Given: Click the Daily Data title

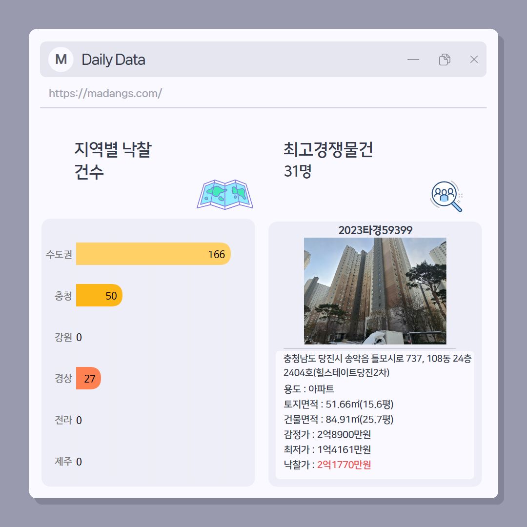Looking at the screenshot, I should (x=113, y=60).
